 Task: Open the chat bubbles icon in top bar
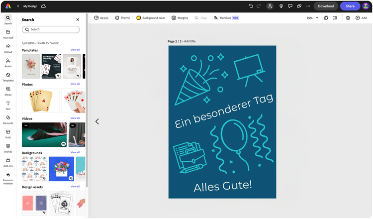[x=299, y=6]
